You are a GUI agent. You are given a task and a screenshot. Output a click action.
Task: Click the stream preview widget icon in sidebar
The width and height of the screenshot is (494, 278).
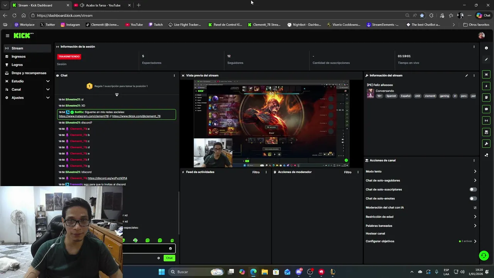coord(486,75)
